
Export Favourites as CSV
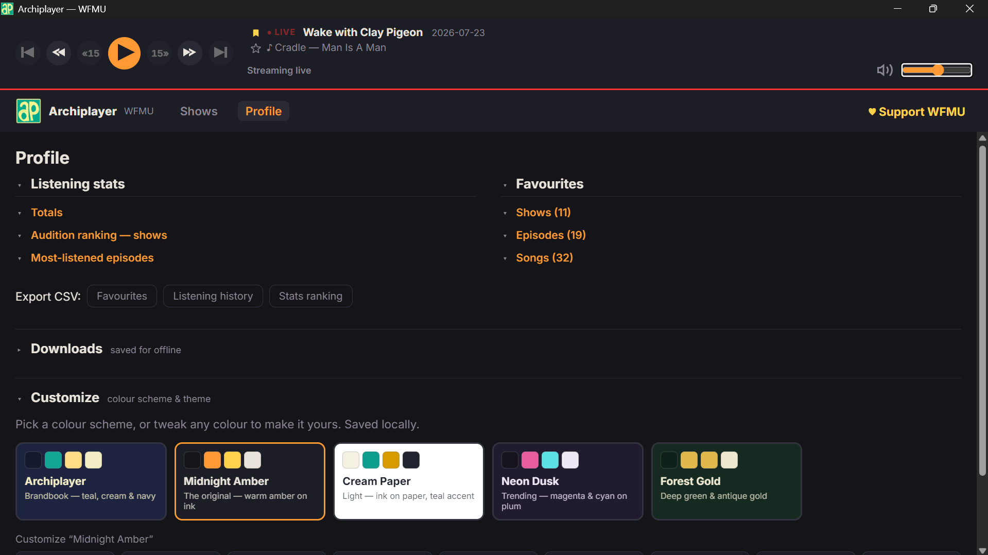point(122,296)
